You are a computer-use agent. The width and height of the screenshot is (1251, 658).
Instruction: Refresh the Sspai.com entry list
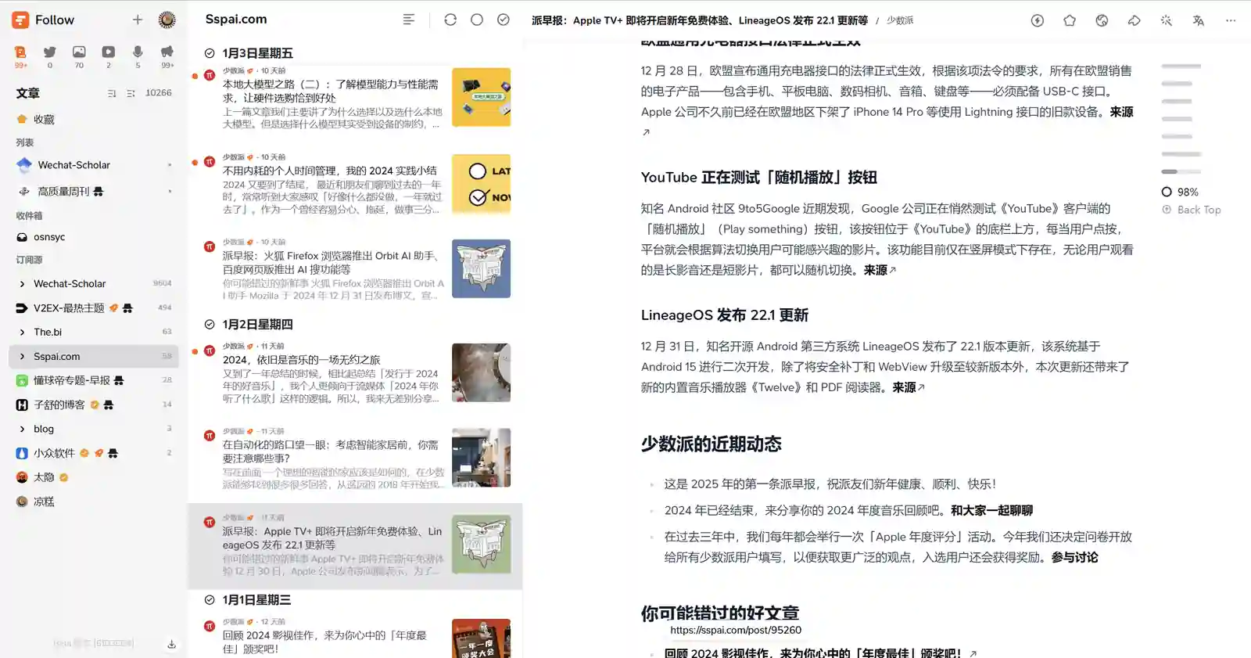450,20
